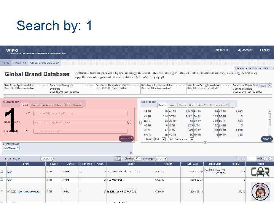The width and height of the screenshot is (274, 205).
Task: Click the image class input field
Action: [x=80, y=122]
